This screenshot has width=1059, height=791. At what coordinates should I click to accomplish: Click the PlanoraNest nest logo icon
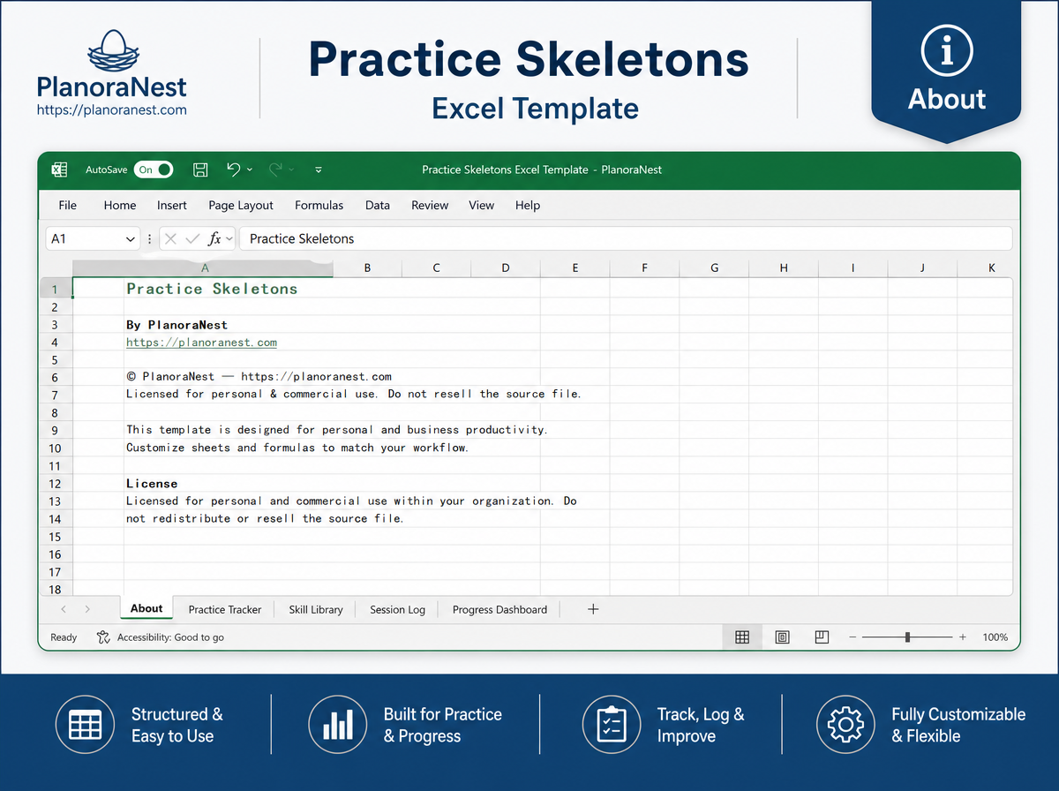[x=112, y=51]
